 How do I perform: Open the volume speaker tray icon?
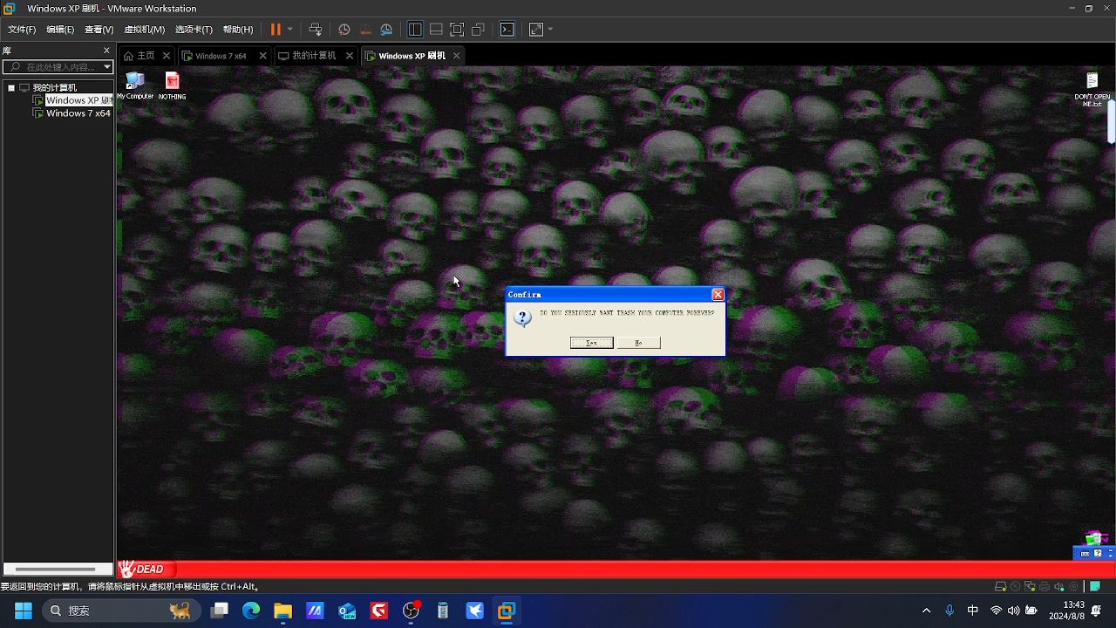click(1013, 611)
